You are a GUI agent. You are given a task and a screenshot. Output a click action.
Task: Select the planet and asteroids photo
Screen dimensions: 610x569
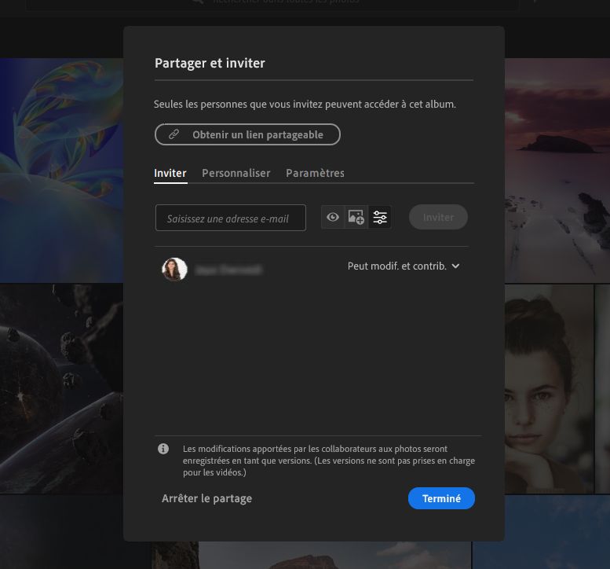(61, 388)
